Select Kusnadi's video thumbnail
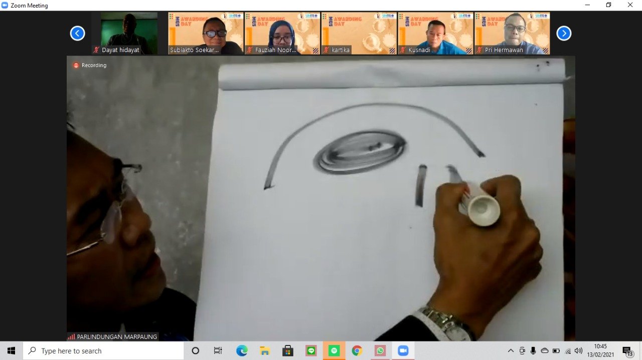The width and height of the screenshot is (642, 360). [x=436, y=33]
